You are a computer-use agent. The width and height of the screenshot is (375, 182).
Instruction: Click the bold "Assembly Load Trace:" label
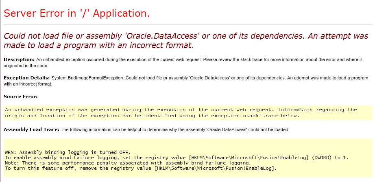coord(32,130)
